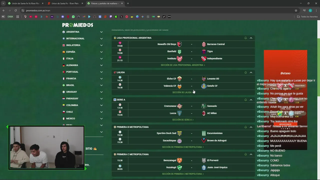Viewport: 320px width, 180px height.
Task: Click the Barracas Central crest
Action: (204, 44)
